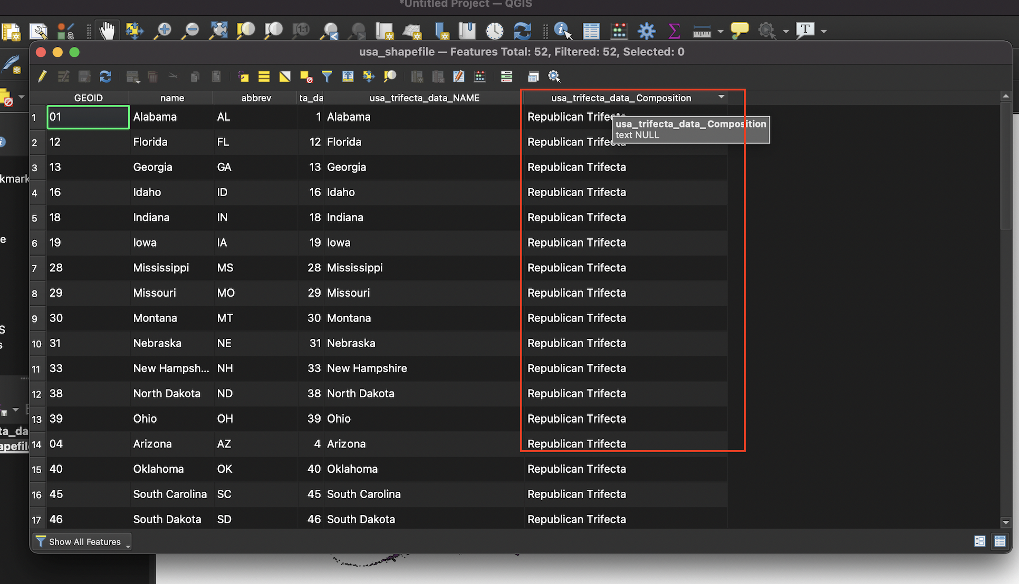Open the usa_trifecta_data_Composition column sort dropdown
This screenshot has width=1019, height=584.
[722, 97]
